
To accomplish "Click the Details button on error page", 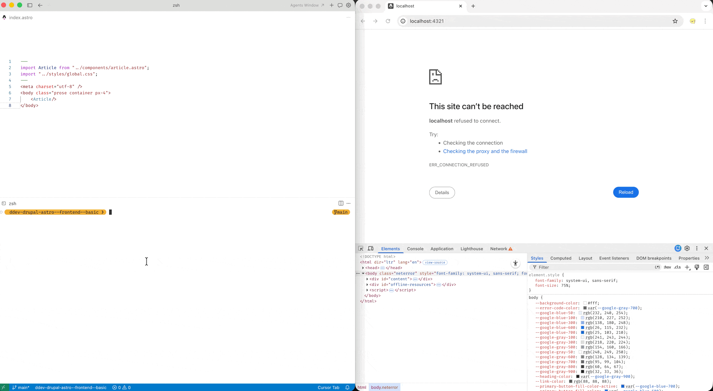I will click(x=442, y=193).
